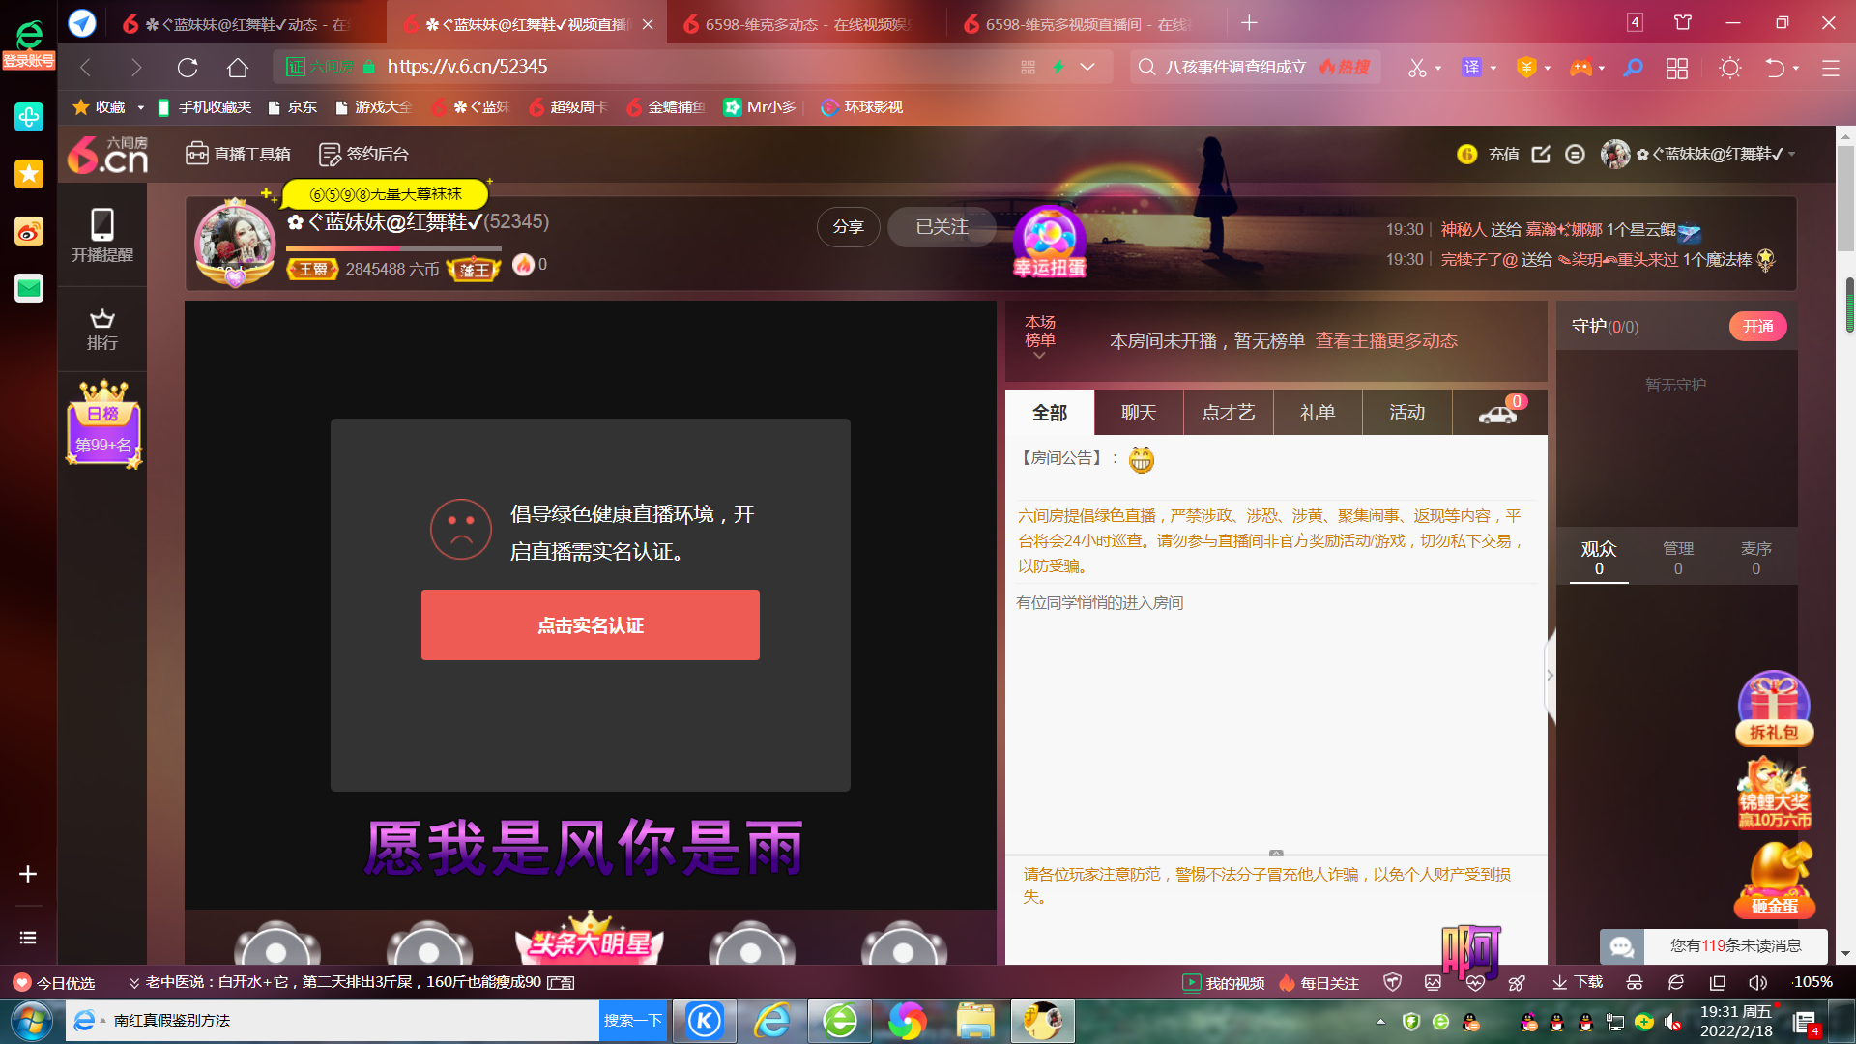Image resolution: width=1856 pixels, height=1044 pixels.
Task: Open 直播工具箱 toolbox
Action: pyautogui.click(x=238, y=154)
